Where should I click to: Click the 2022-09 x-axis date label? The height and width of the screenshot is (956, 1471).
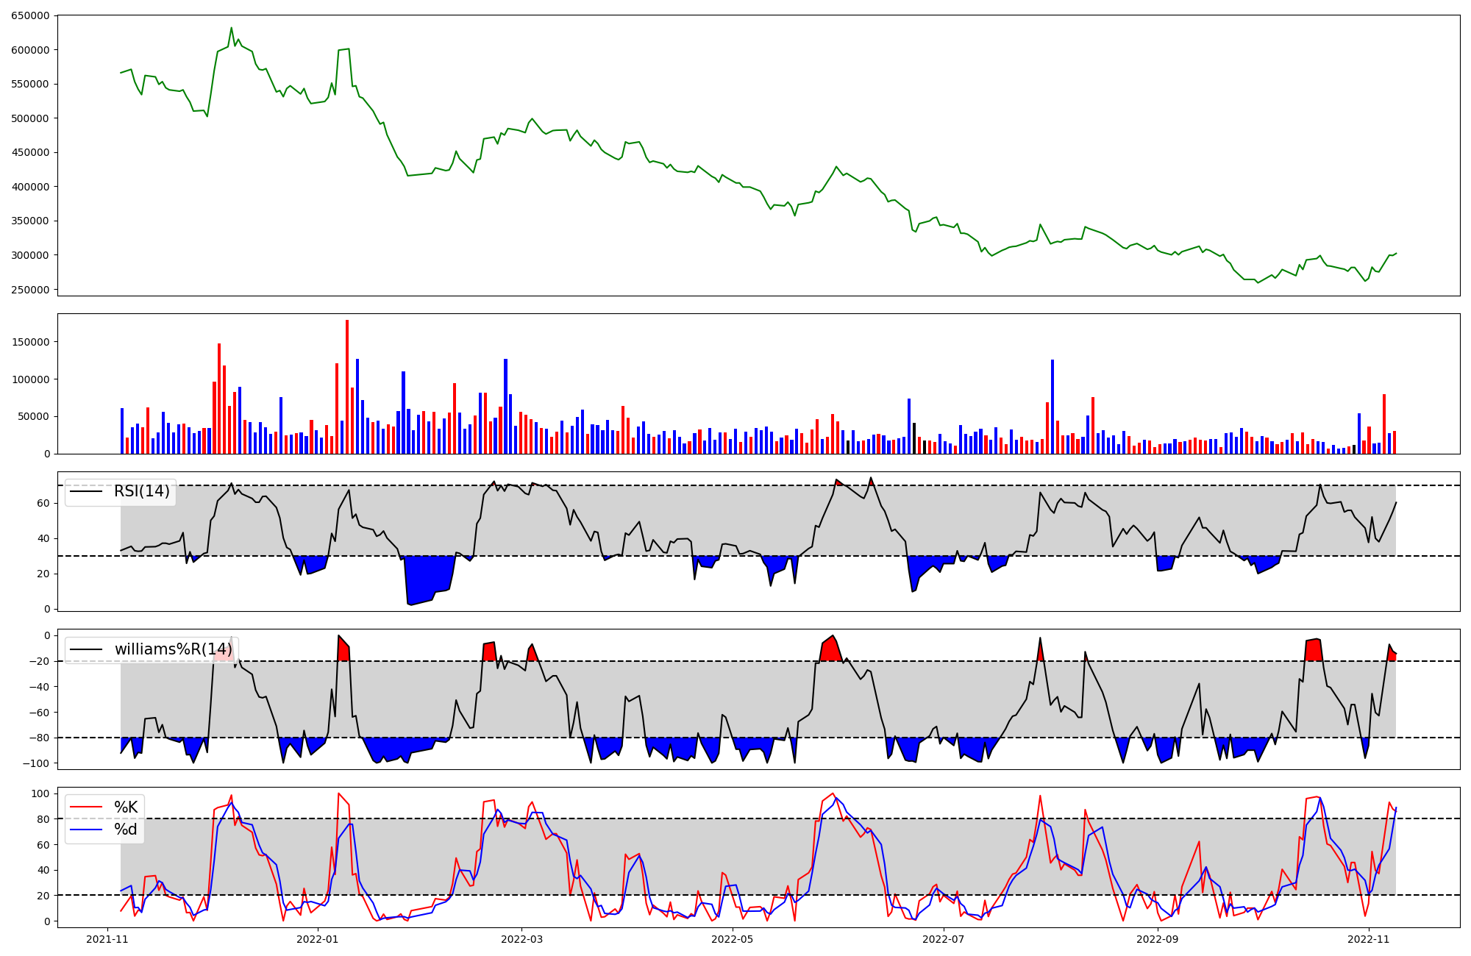click(1158, 939)
